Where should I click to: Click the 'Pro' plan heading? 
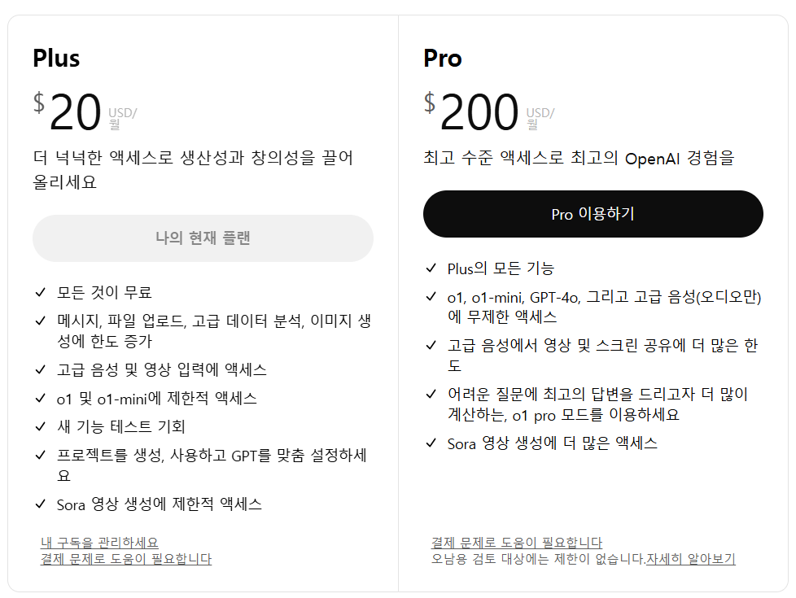444,58
